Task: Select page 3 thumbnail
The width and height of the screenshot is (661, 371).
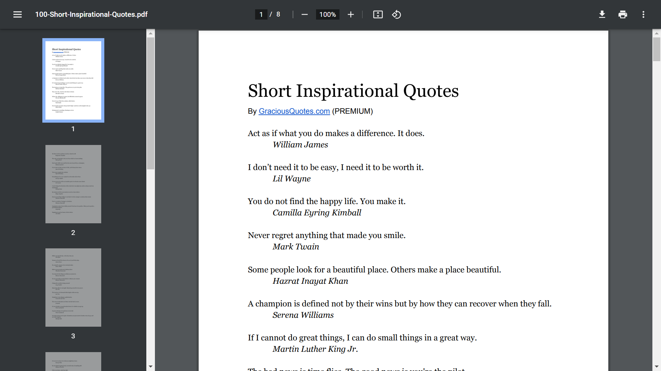Action: [73, 288]
